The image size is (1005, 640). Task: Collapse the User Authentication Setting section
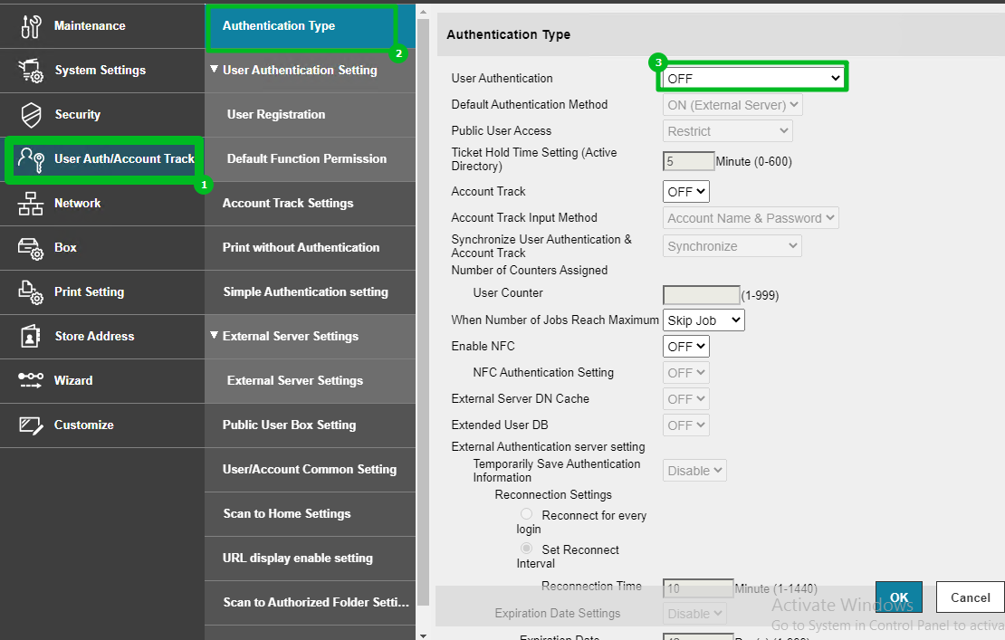coord(215,70)
